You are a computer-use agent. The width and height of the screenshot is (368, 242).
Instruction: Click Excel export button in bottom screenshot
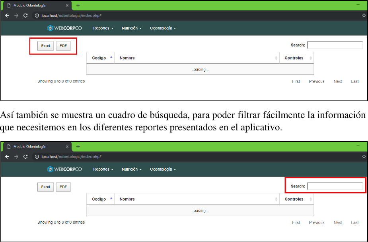[x=45, y=187]
